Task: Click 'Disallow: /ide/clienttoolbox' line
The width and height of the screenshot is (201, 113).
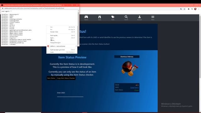Action: 12,35
